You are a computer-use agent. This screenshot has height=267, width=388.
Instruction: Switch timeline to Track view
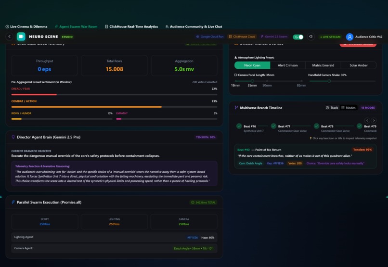coord(332,108)
